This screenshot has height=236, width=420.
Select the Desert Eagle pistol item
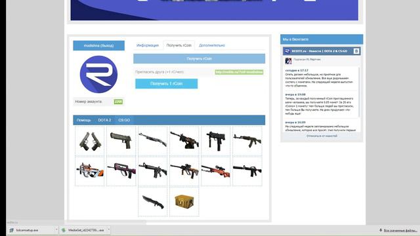click(x=121, y=141)
